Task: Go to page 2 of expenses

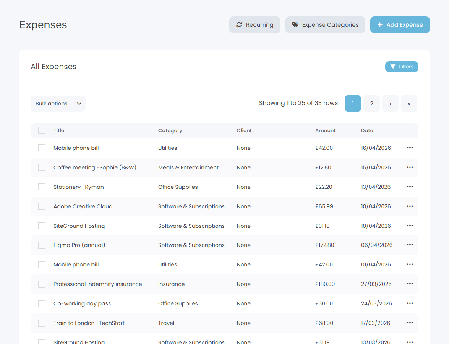Action: click(371, 104)
